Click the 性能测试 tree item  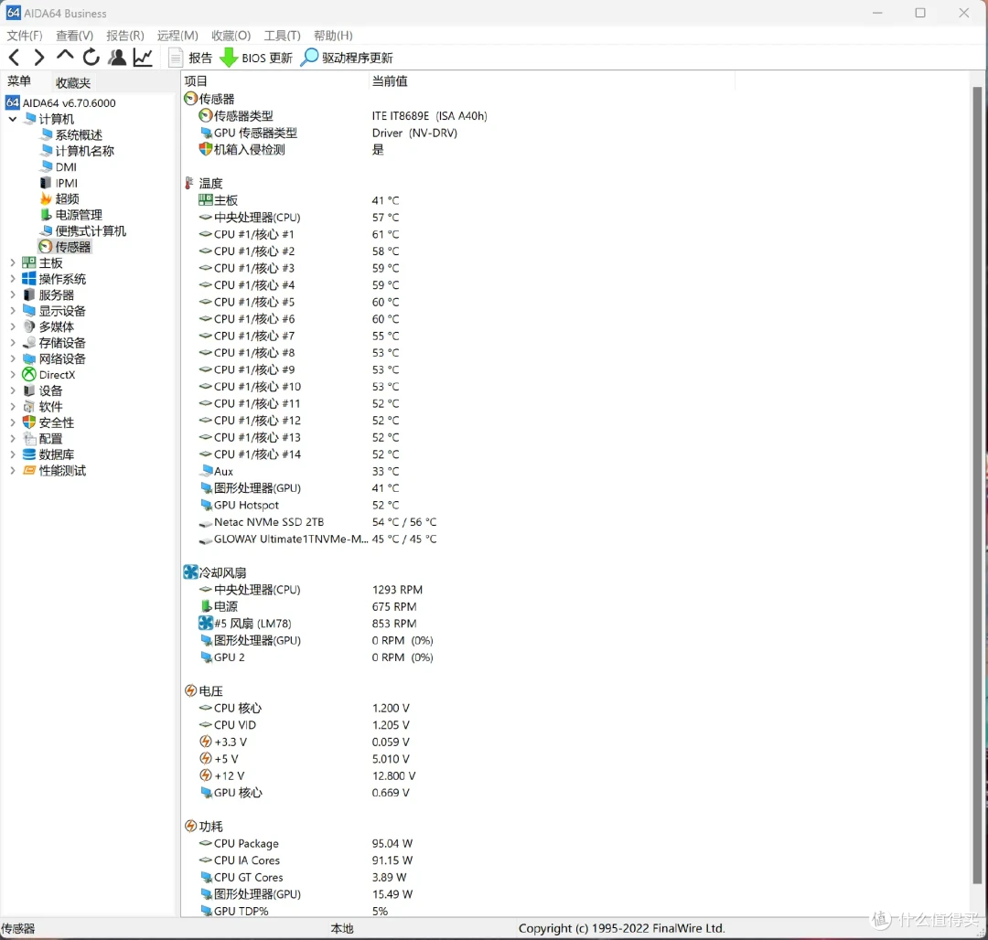tap(54, 470)
